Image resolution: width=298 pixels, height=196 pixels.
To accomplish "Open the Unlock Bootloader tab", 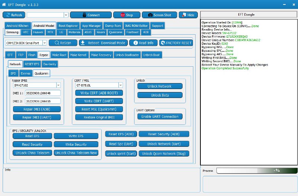I will (x=127, y=55).
